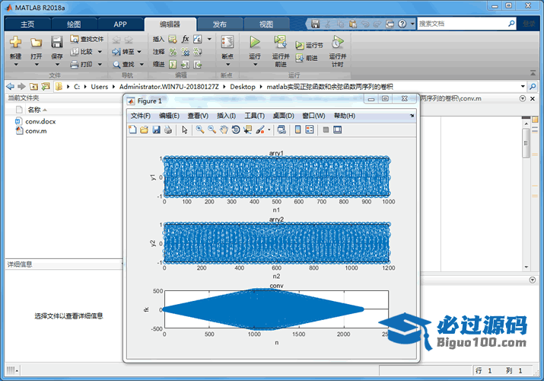Click Run and Advance (运行并前进) icon
Viewport: 544px width, 381px height.
(x=280, y=42)
